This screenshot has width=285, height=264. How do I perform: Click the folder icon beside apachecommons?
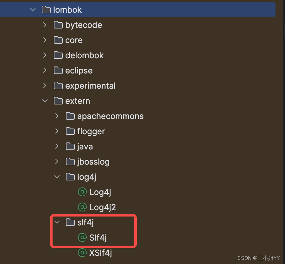70,116
